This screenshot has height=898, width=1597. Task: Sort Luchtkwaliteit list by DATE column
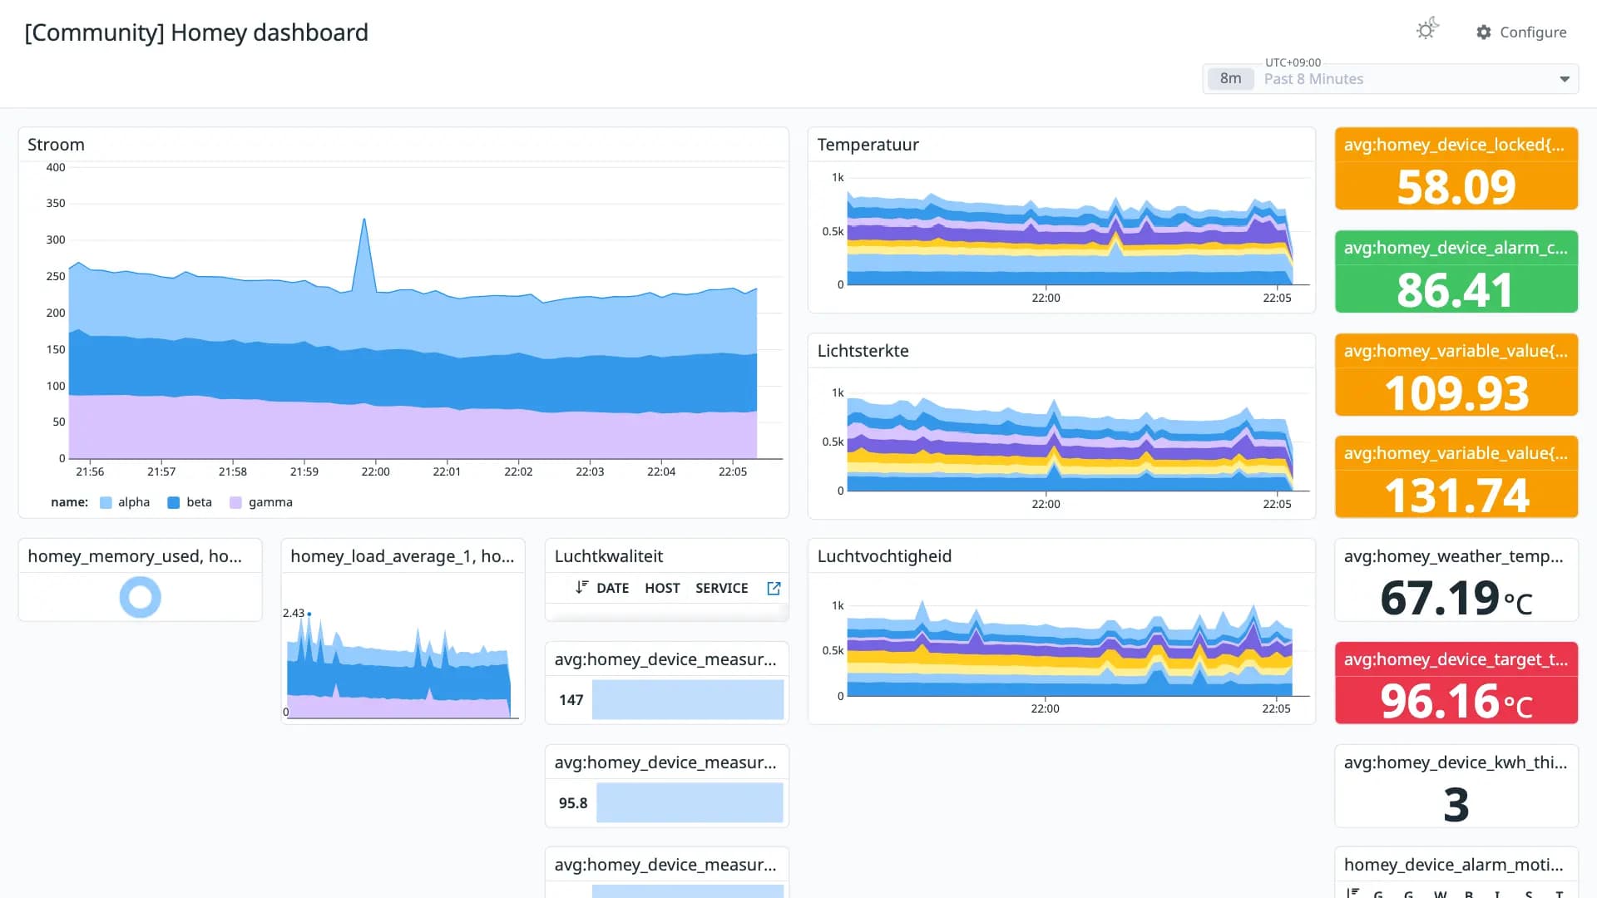612,588
